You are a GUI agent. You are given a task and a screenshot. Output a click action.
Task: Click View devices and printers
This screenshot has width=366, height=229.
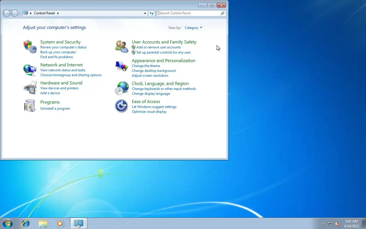pyautogui.click(x=59, y=88)
